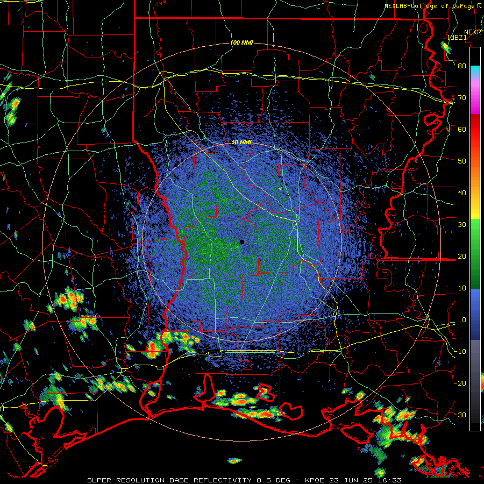
Task: Click the "KPOE" station identifier in caption
Action: point(314,480)
